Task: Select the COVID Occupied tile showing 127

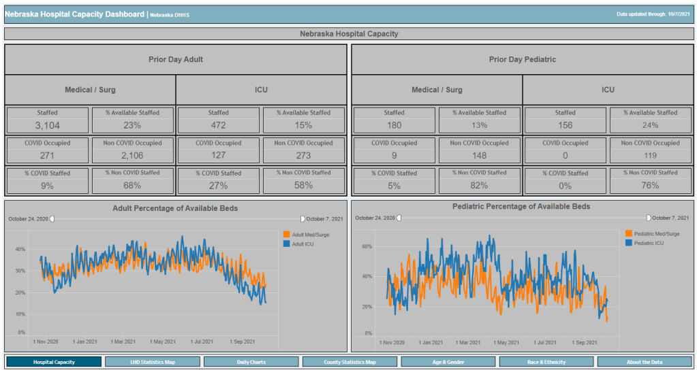Action: 219,150
